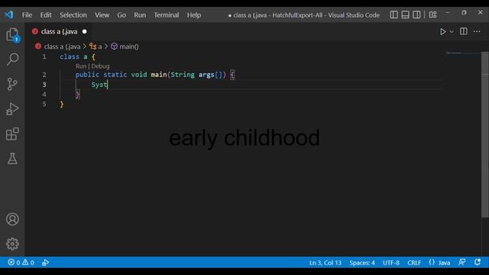The height and width of the screenshot is (275, 489).
Task: Open the Go menu
Action: [121, 15]
